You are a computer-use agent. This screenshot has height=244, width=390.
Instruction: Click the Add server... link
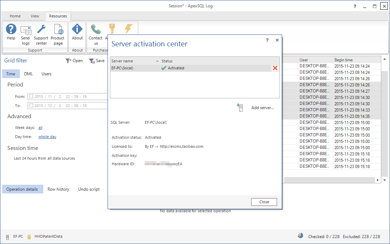click(x=263, y=107)
